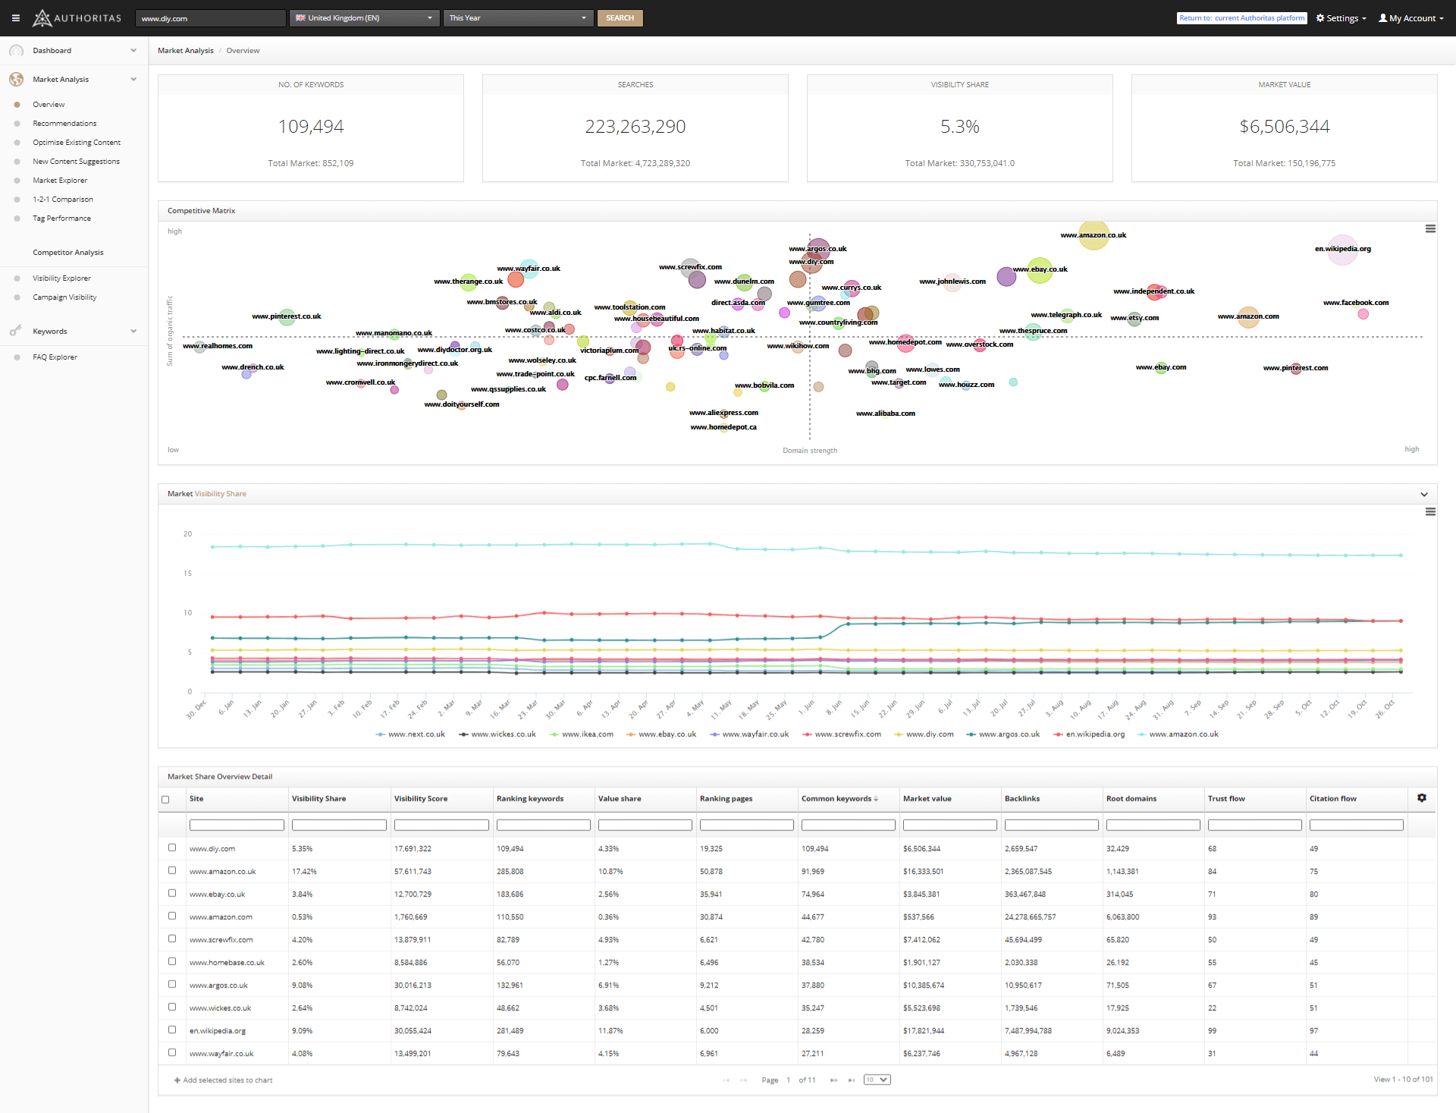The width and height of the screenshot is (1456, 1113).
Task: Click the Market value filter field
Action: click(950, 825)
